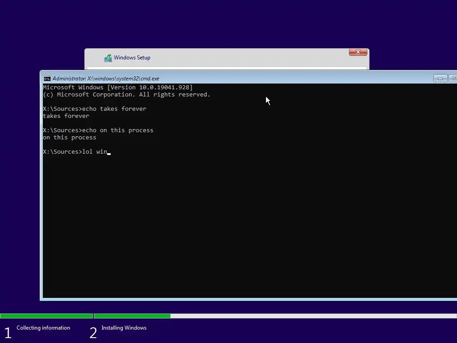Click the 'echo takes forever' command line
The image size is (457, 343).
[95, 109]
